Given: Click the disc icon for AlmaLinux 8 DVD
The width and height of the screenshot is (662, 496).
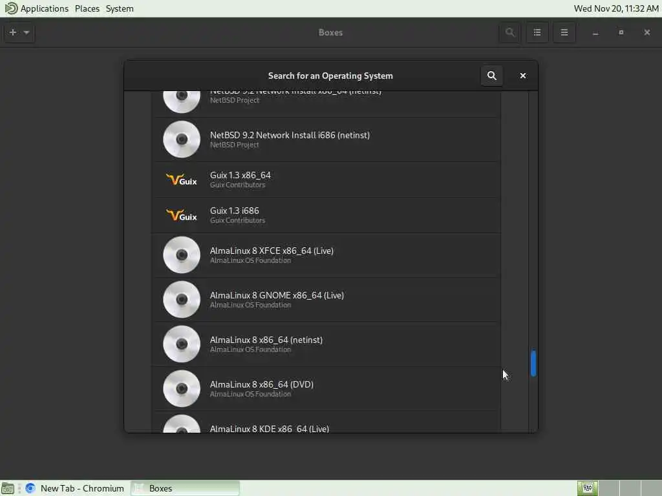Looking at the screenshot, I should pos(182,388).
